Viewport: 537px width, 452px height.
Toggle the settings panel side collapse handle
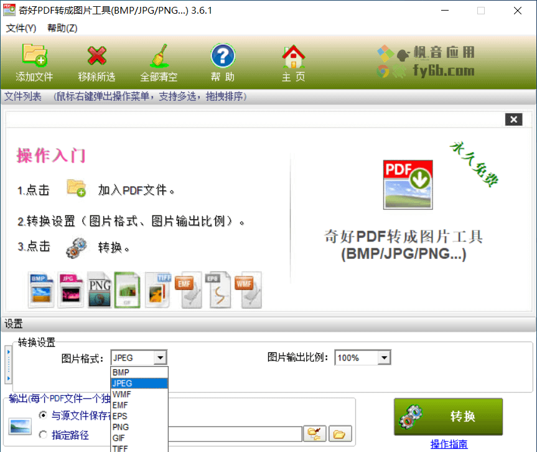(x=9, y=365)
